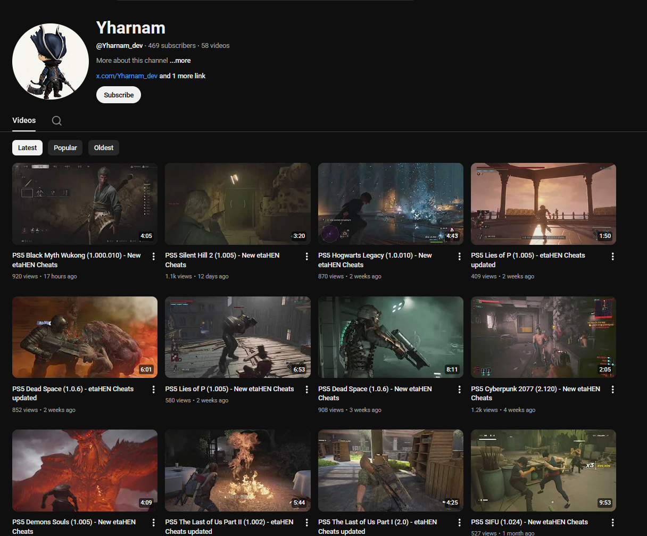Click the Yharnam channel name heading
Viewport: 647px width, 536px height.
[131, 28]
